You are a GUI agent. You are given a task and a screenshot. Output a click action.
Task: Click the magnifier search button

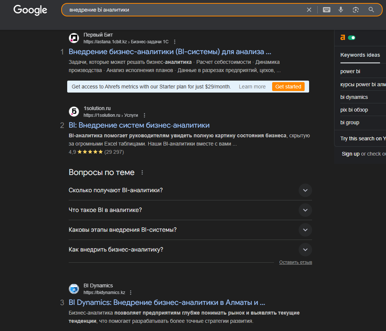(x=371, y=10)
